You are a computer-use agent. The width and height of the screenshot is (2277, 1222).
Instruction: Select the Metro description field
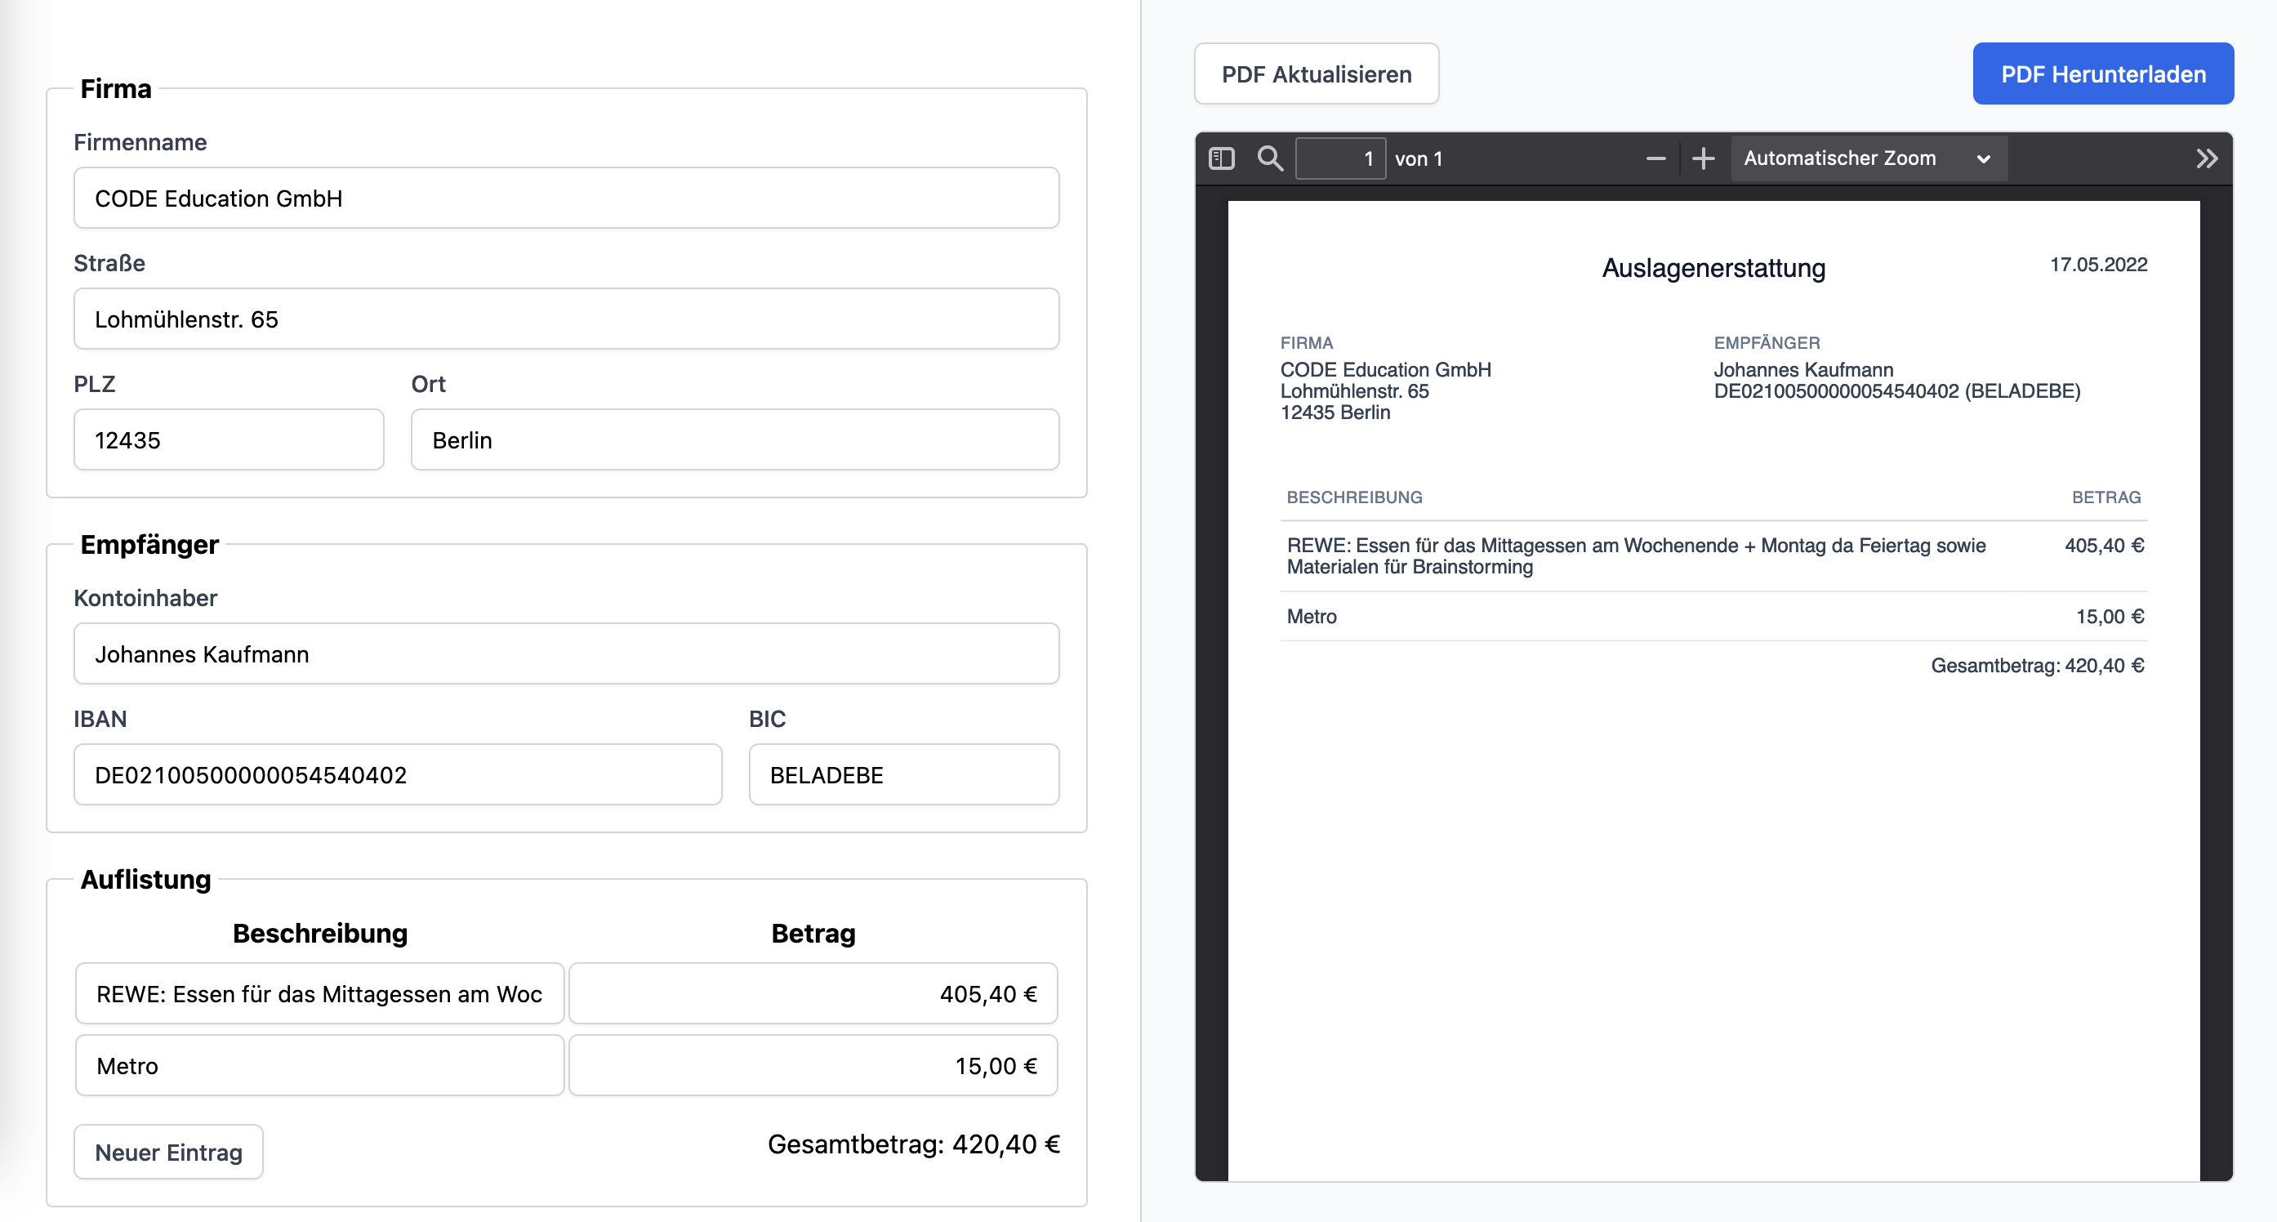tap(319, 1065)
